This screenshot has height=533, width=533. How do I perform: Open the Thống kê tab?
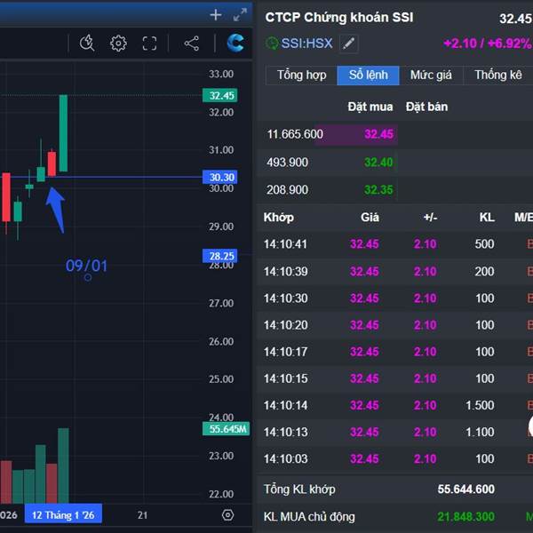pos(498,76)
